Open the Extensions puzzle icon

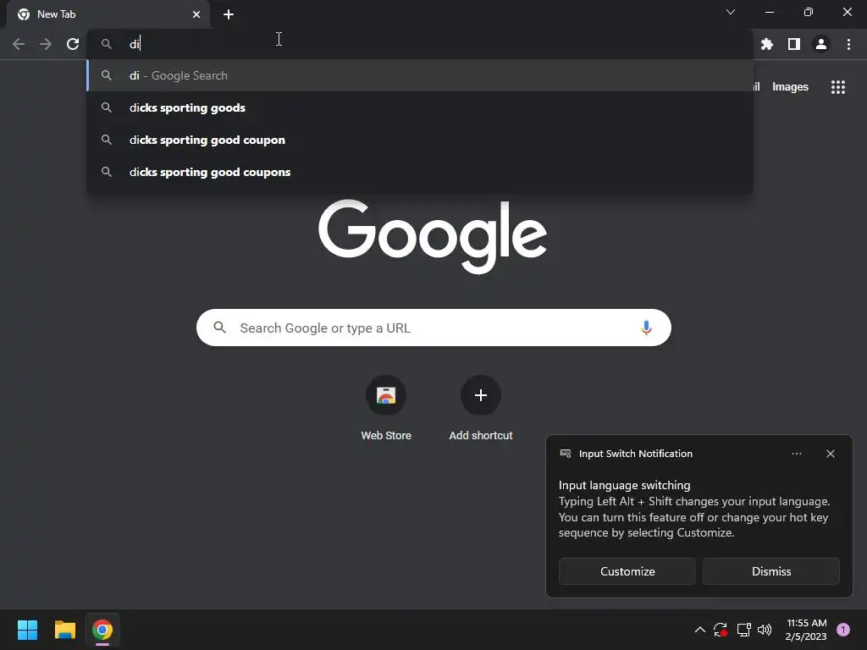pyautogui.click(x=767, y=44)
